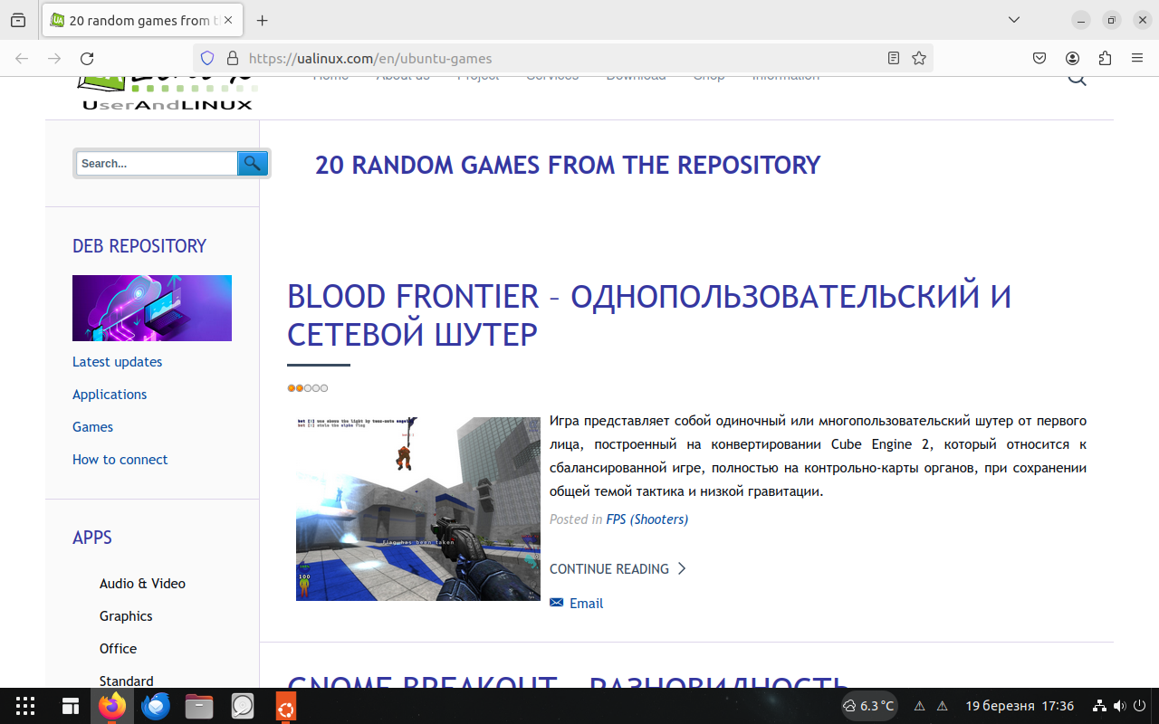Select Standard category
The height and width of the screenshot is (724, 1159).
[127, 681]
